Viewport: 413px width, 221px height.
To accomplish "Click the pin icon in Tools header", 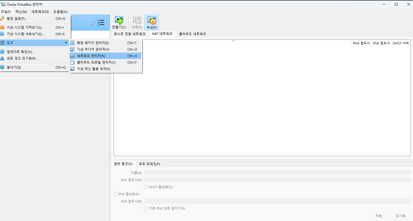I will [x=92, y=22].
